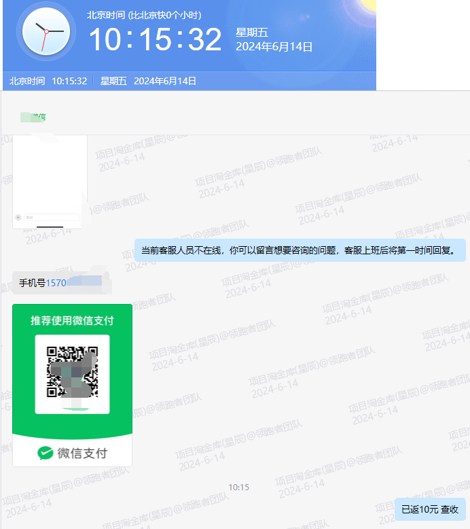470x529 pixels.
Task: Click the large digital time 10:15:32
Action: pos(156,39)
